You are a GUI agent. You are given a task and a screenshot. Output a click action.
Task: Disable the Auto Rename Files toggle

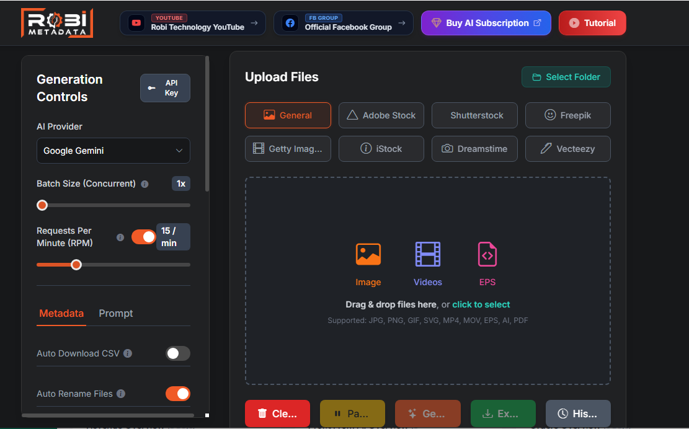click(x=177, y=394)
